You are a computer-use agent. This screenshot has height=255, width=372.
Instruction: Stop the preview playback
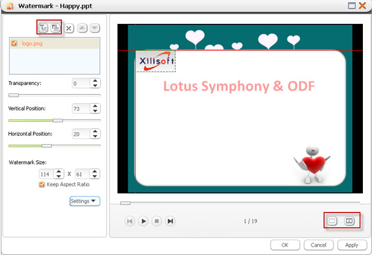pos(156,221)
